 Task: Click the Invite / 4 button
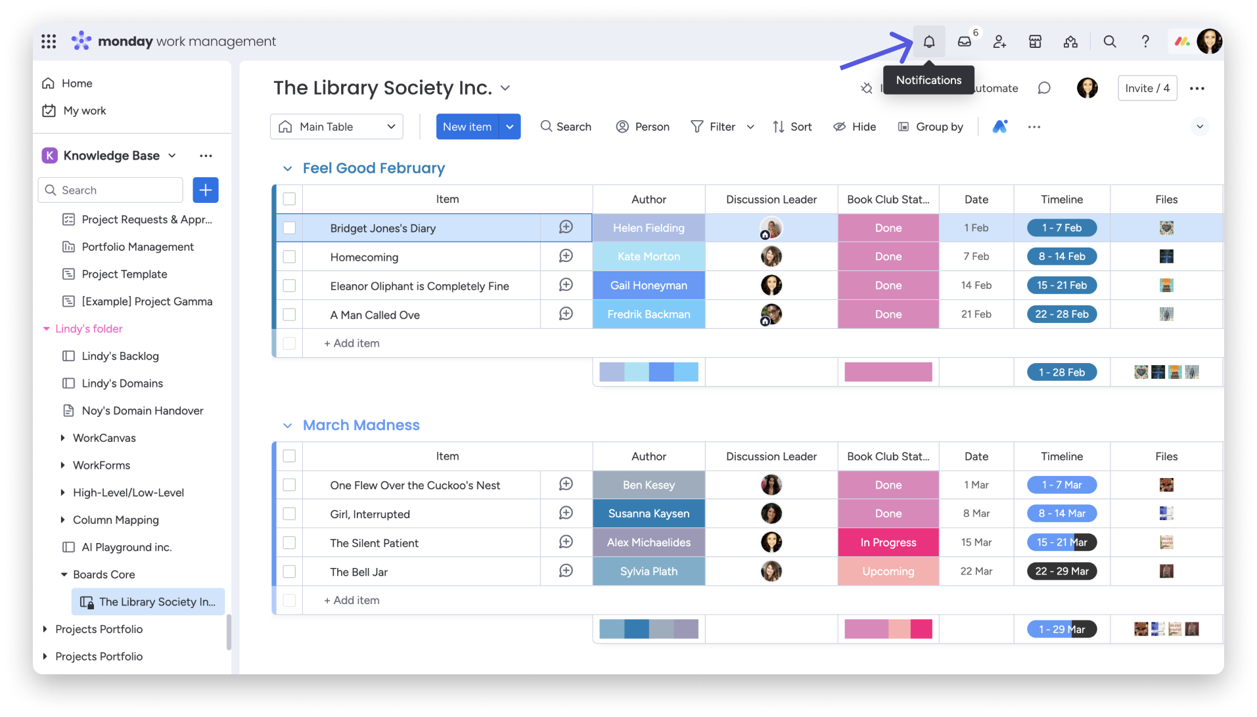(1147, 88)
